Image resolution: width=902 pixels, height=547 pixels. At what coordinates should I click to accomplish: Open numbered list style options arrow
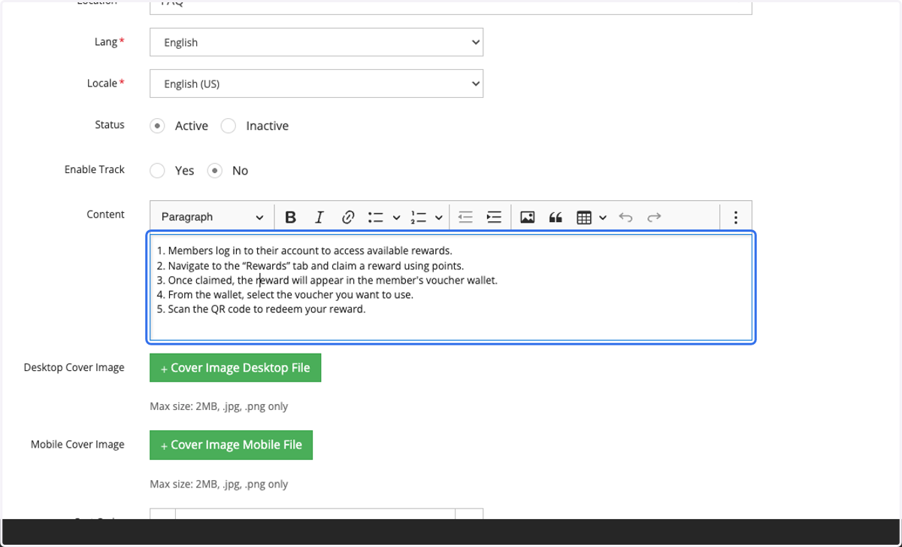pos(438,217)
